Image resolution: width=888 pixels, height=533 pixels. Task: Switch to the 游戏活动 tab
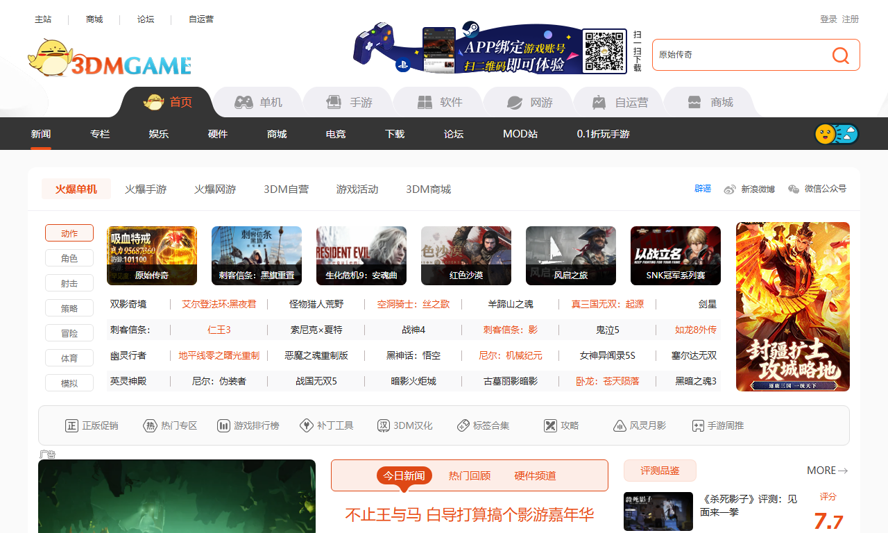coord(357,189)
